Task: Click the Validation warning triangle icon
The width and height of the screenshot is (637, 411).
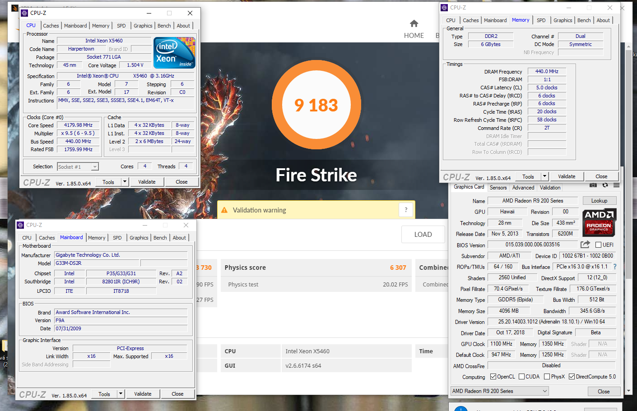Action: (x=224, y=210)
